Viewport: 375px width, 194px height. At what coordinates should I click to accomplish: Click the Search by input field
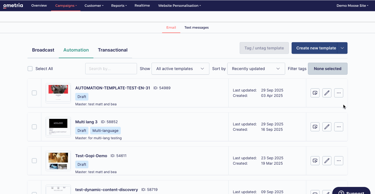111,69
